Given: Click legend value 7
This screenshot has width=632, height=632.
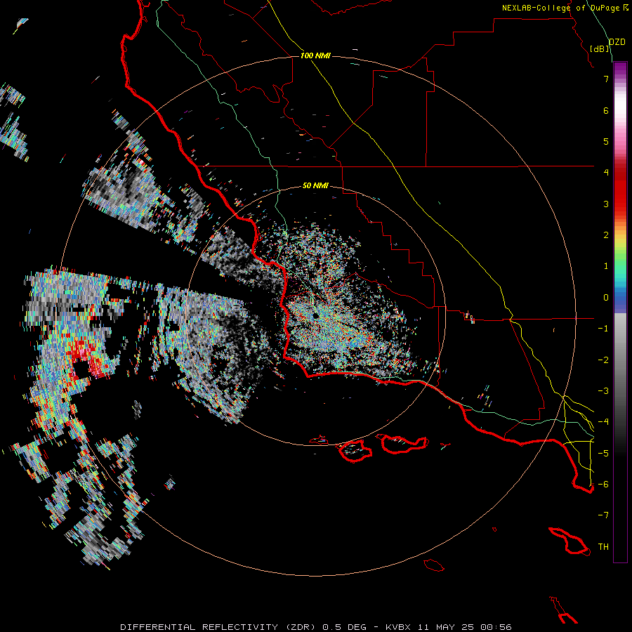Looking at the screenshot, I should click(x=606, y=79).
